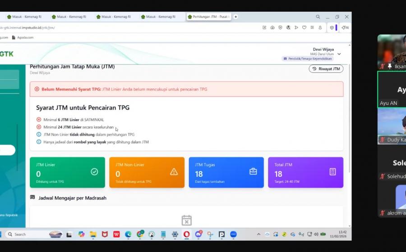Open the easy setup lines icon

pyautogui.click(x=312, y=27)
